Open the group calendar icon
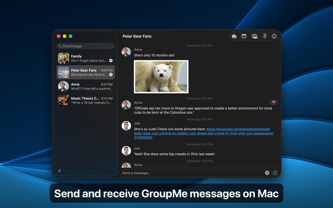The image size is (333, 208). pyautogui.click(x=244, y=36)
